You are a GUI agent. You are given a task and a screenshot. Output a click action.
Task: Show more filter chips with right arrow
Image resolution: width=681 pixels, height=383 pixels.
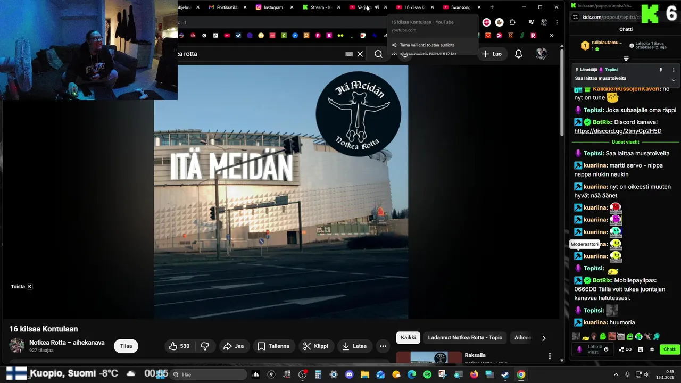(543, 338)
